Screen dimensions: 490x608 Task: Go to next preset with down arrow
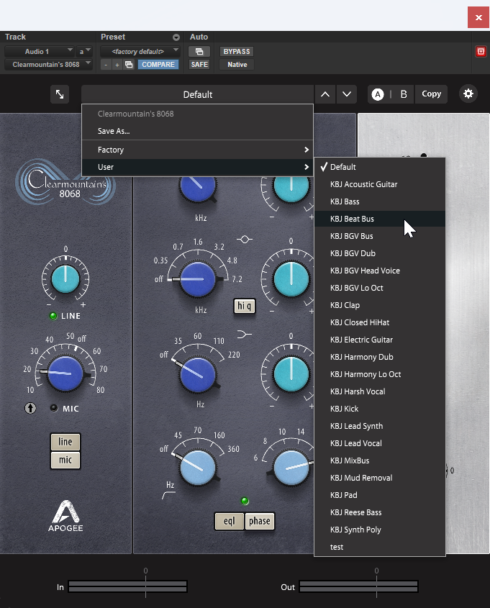[x=347, y=94]
